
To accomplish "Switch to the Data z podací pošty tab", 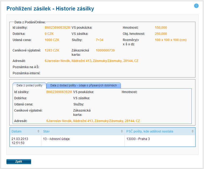I will 29,85.
